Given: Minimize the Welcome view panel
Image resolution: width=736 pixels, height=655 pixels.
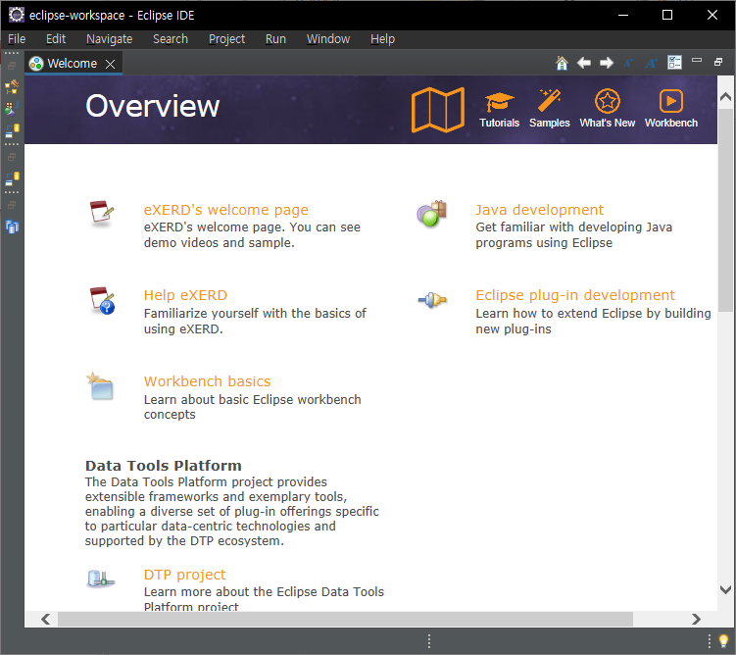Looking at the screenshot, I should 697,60.
